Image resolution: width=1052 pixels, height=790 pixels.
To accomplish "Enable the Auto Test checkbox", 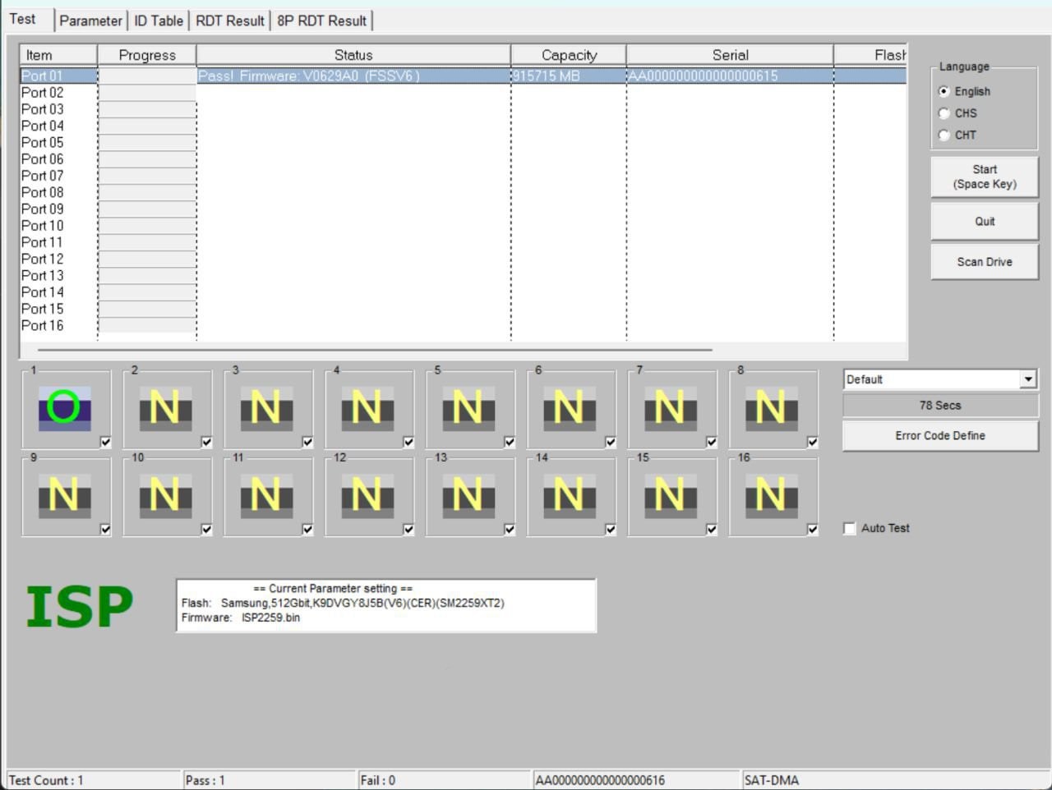I will [850, 528].
